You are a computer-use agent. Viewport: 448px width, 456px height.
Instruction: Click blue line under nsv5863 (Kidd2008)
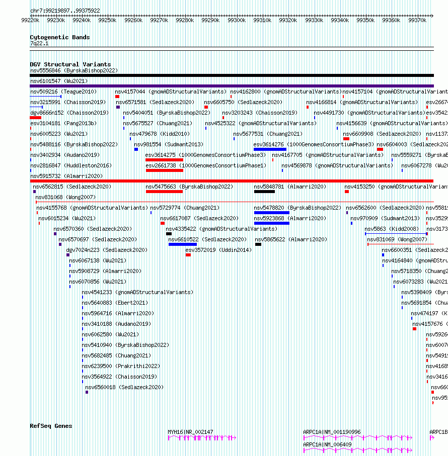click(396, 234)
